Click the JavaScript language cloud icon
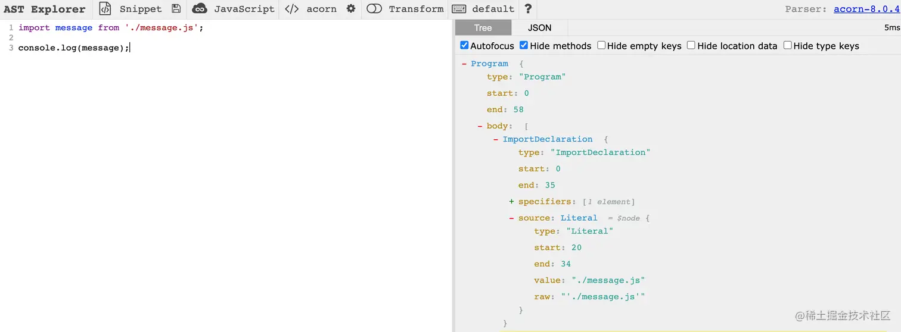This screenshot has height=332, width=901. (200, 9)
